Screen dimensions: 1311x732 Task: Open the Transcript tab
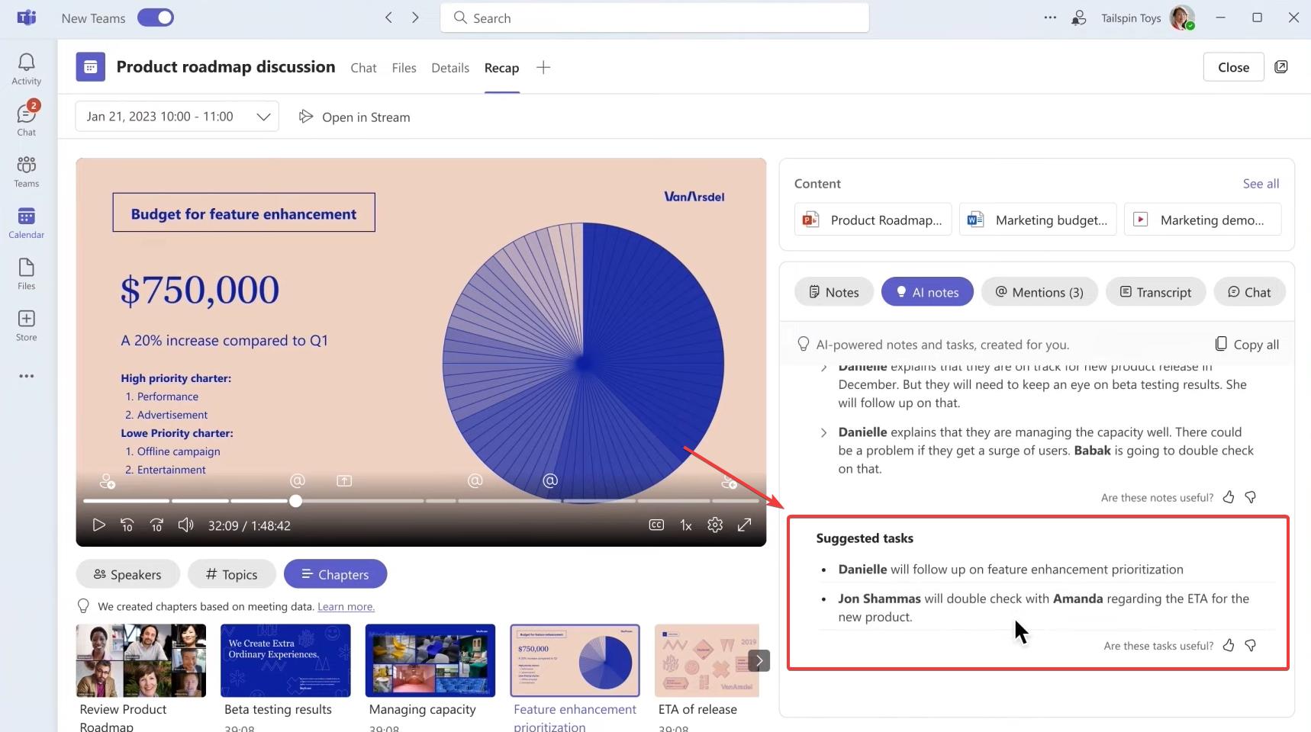coord(1155,292)
